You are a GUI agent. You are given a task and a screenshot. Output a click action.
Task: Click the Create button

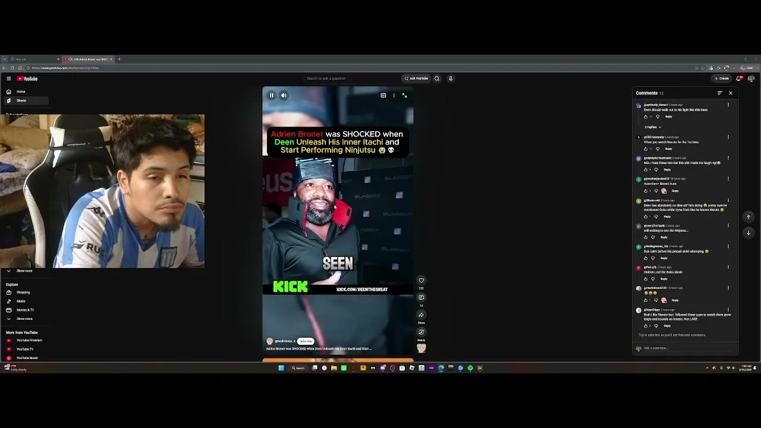(722, 78)
